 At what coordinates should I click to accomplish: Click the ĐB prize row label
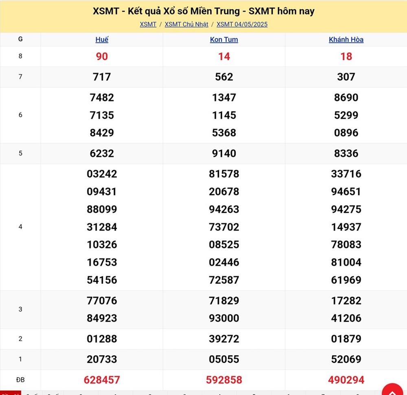[20, 380]
